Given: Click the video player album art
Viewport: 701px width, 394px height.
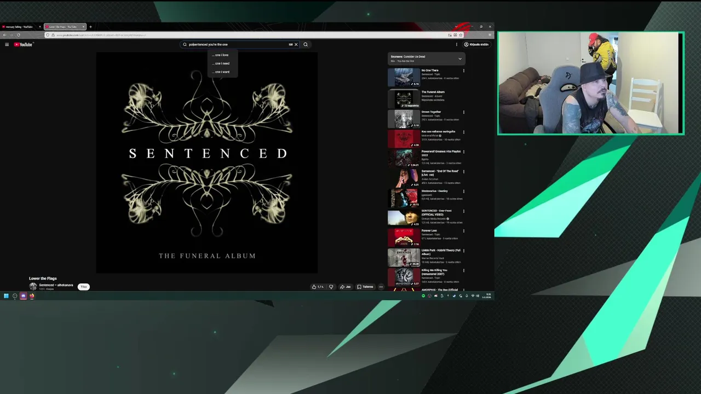Looking at the screenshot, I should click(x=207, y=163).
